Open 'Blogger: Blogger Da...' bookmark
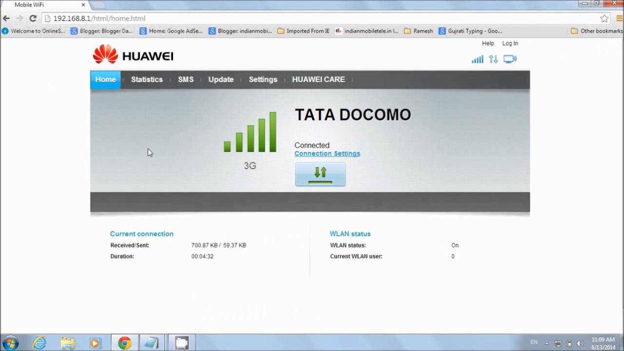624x351 pixels. [x=102, y=31]
